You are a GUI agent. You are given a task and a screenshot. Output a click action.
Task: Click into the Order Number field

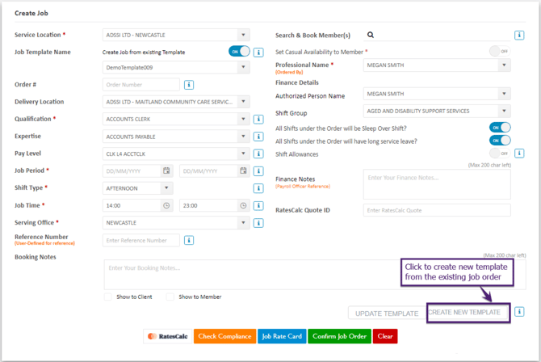141,85
